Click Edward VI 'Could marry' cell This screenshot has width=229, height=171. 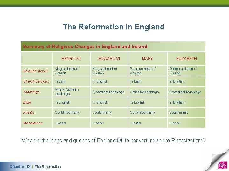(x=109, y=112)
